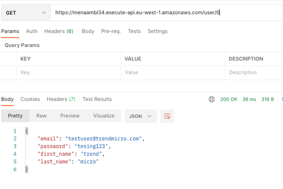The image size is (283, 189).
Task: Toggle the word wrap lines icon
Action: pos(167,116)
